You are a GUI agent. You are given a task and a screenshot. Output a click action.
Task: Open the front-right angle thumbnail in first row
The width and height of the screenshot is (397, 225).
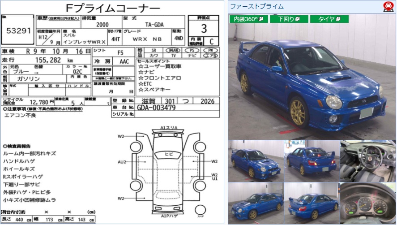pyautogui.click(x=256, y=161)
